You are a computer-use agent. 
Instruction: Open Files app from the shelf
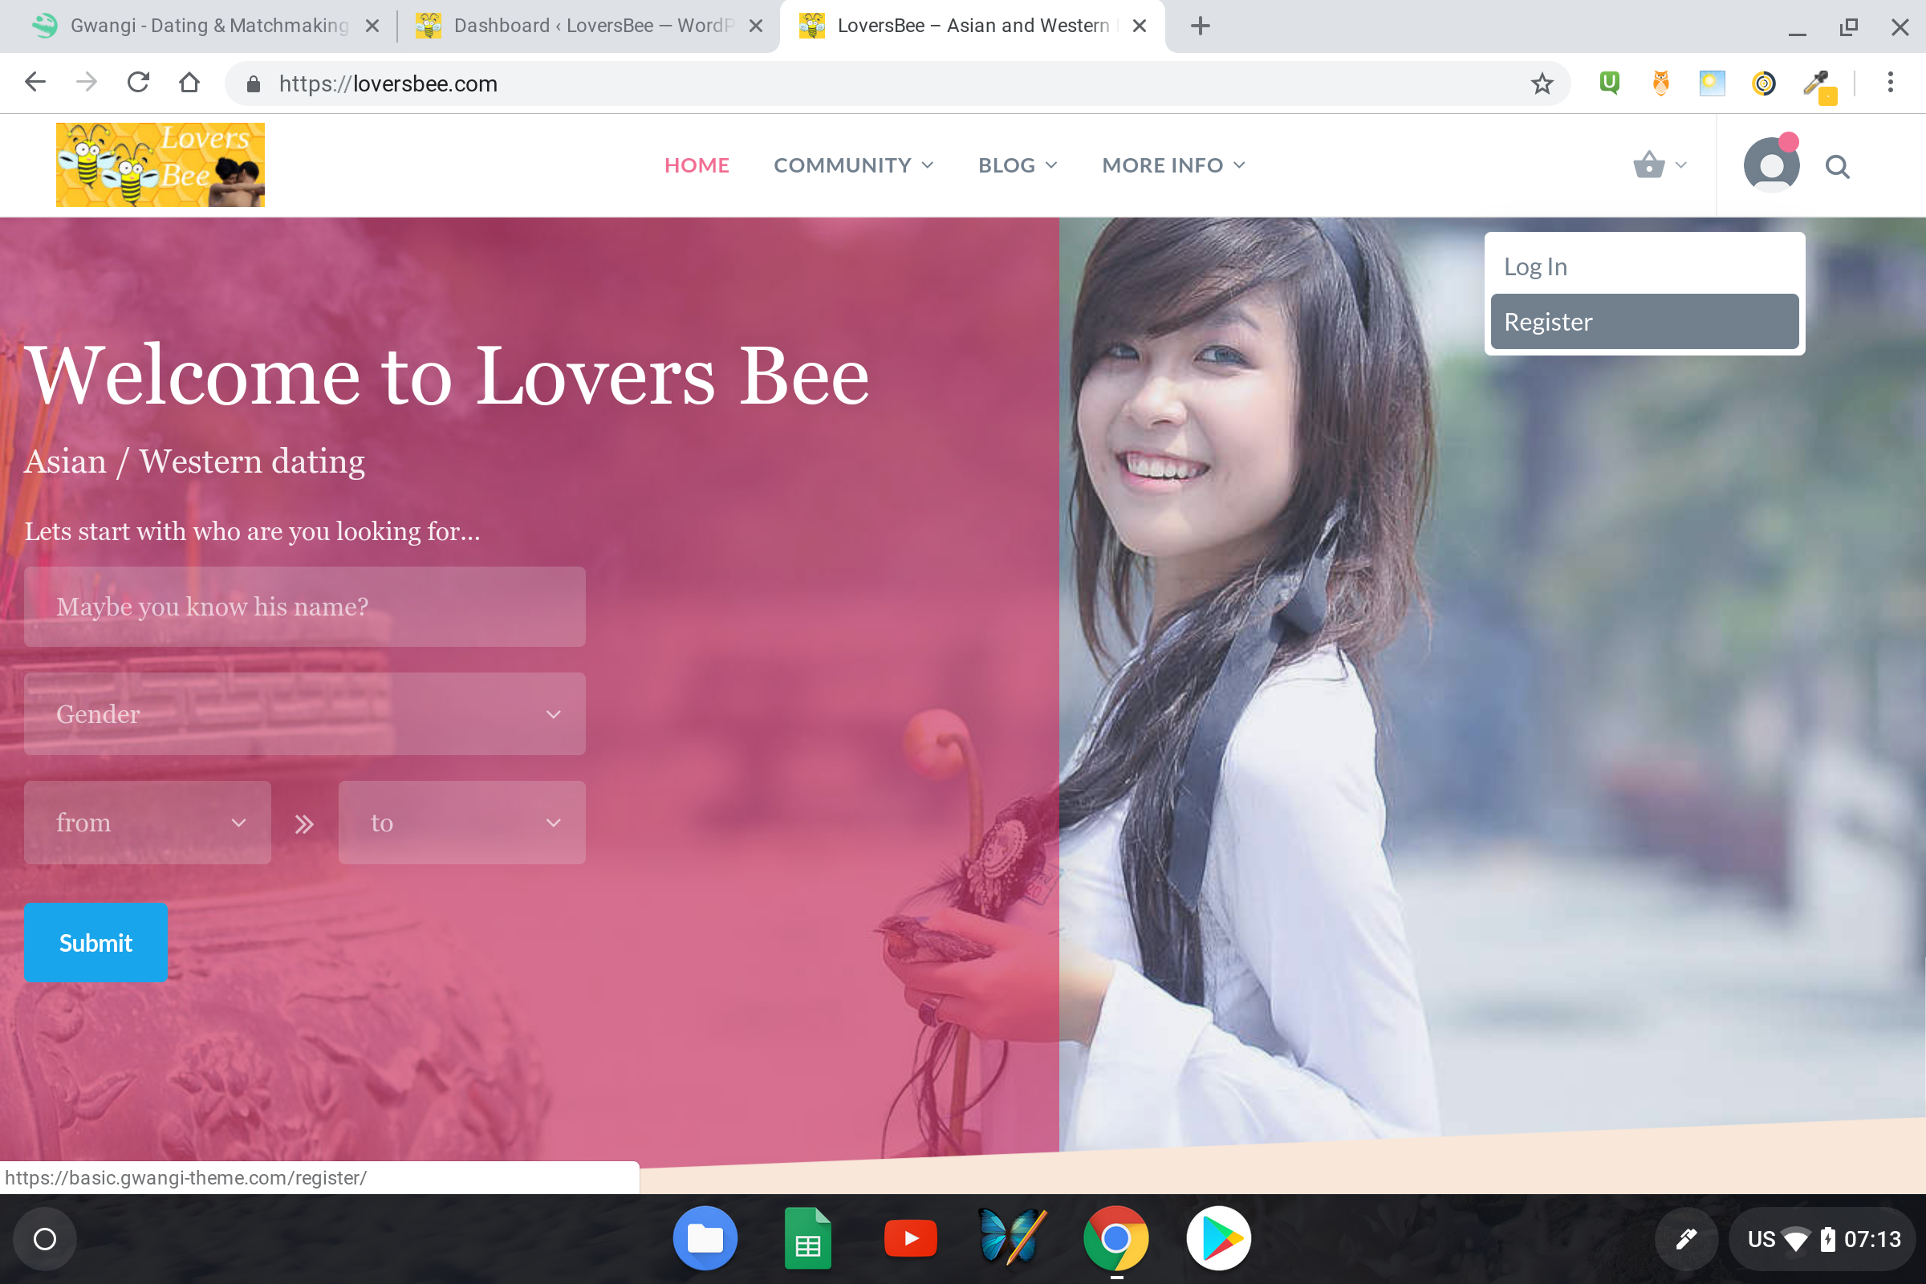coord(705,1239)
